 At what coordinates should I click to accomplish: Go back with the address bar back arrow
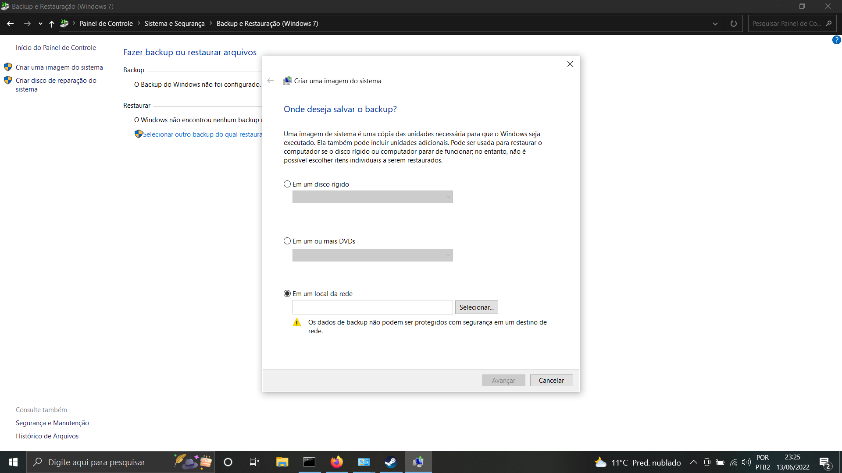tap(11, 24)
